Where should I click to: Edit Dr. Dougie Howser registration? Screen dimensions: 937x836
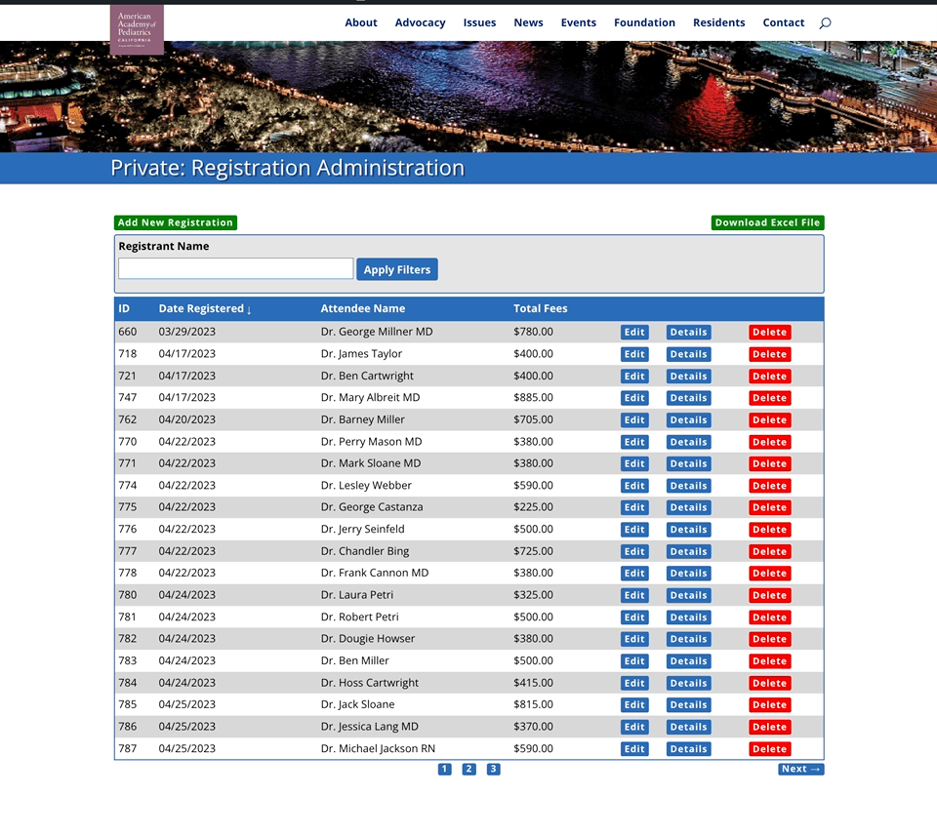point(634,639)
